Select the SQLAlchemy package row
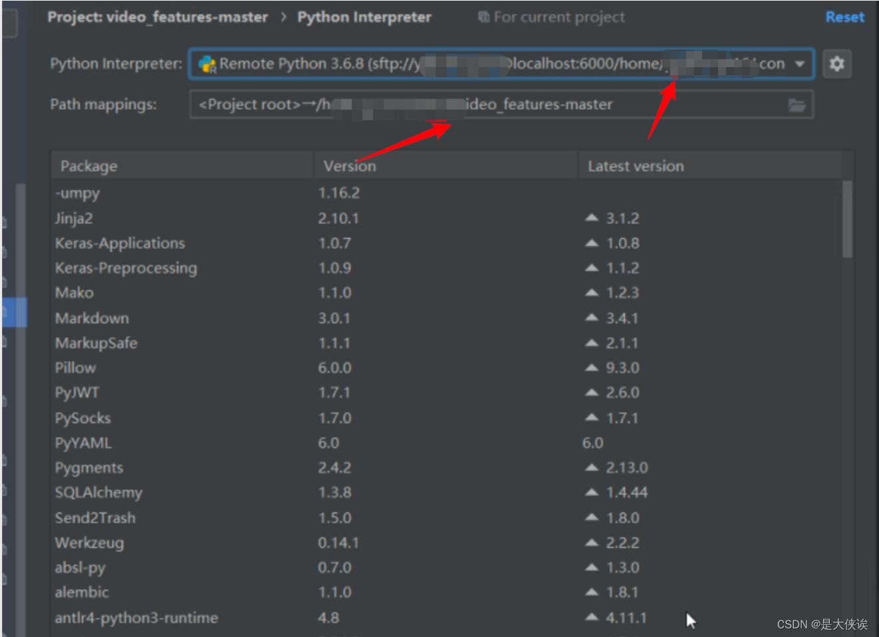Viewport: 879px width, 637px height. coord(447,492)
